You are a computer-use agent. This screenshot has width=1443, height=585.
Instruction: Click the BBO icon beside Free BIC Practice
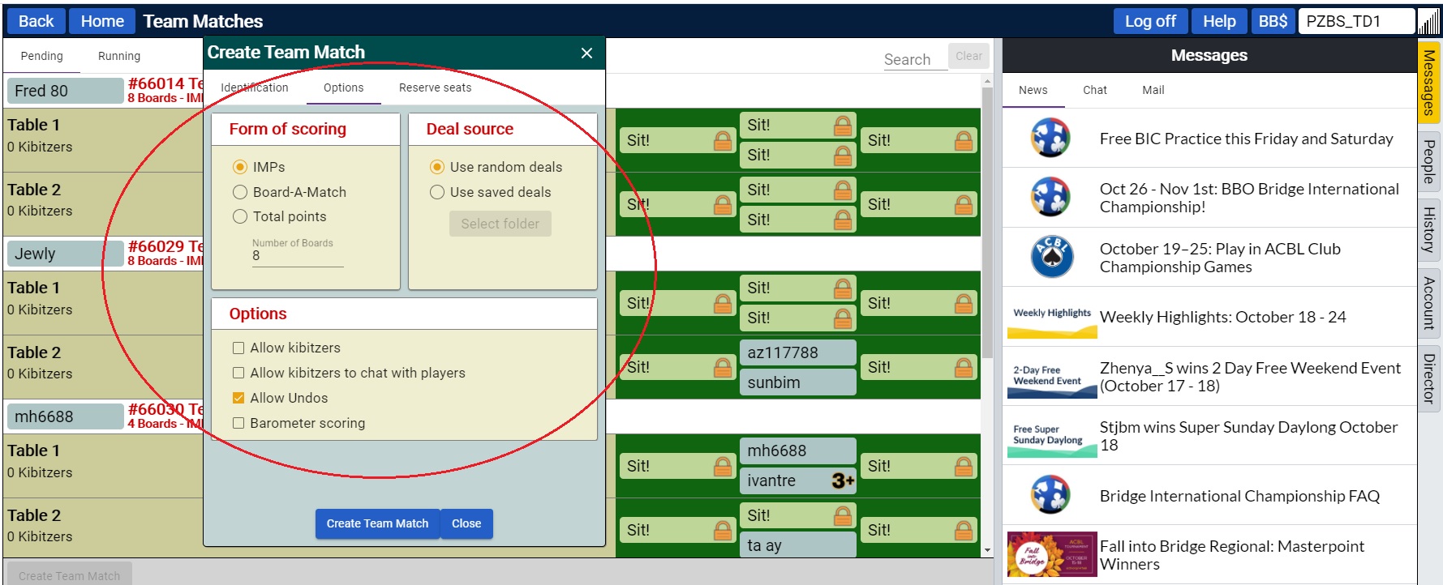click(1050, 139)
